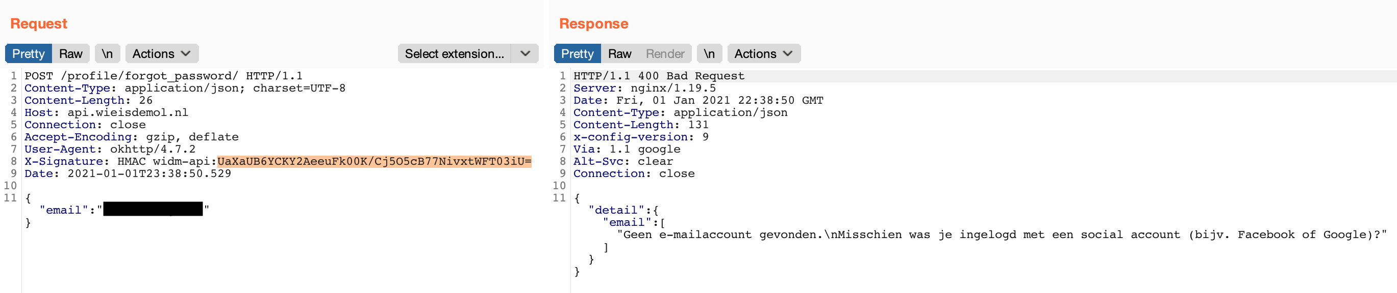The image size is (1397, 293).
Task: Click the Server: nginx/1.19.5 header
Action: pyautogui.click(x=645, y=88)
